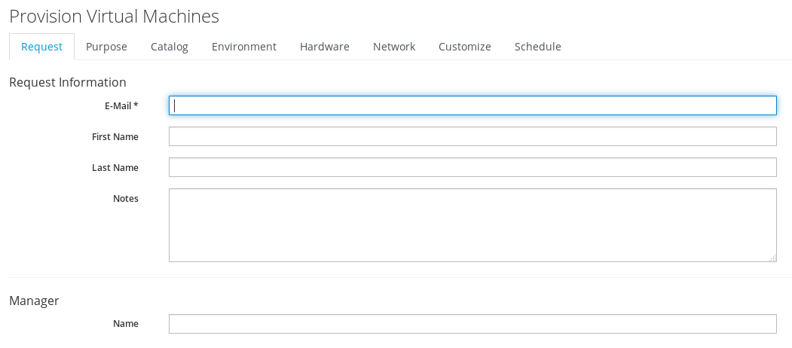Focus the First Name text box
The image size is (792, 348).
pos(472,136)
